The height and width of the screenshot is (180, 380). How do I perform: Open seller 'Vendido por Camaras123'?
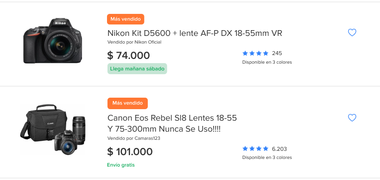pyautogui.click(x=134, y=138)
